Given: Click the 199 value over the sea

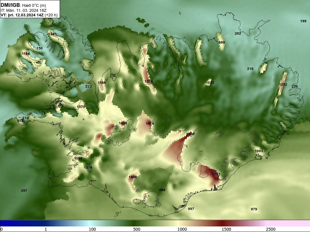Looking at the screenshot, I should point(303,21).
